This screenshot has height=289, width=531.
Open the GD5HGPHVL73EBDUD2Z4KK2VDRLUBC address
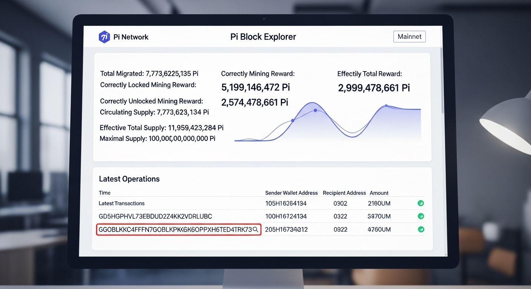coord(155,216)
